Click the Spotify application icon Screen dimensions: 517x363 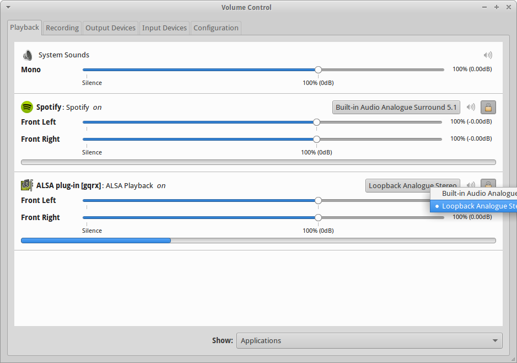pyautogui.click(x=26, y=107)
